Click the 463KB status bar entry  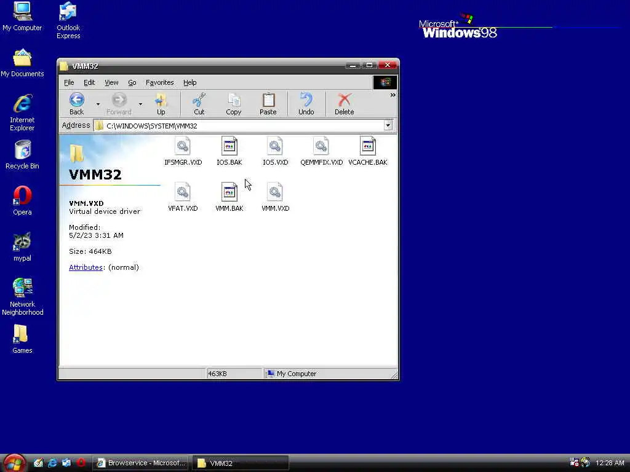pos(234,374)
